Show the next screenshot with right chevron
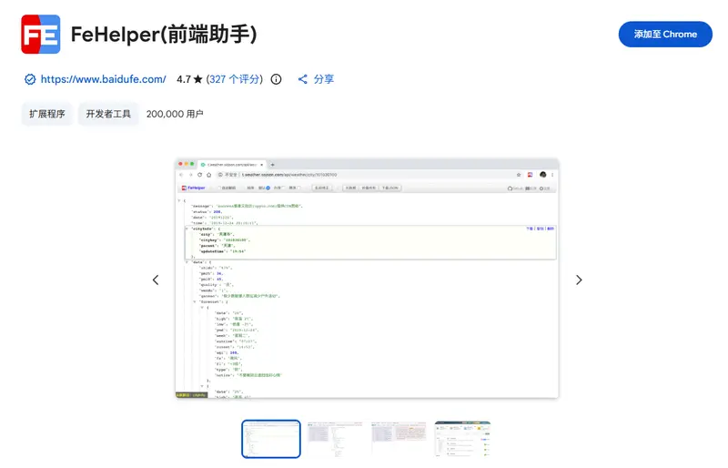 click(x=579, y=280)
